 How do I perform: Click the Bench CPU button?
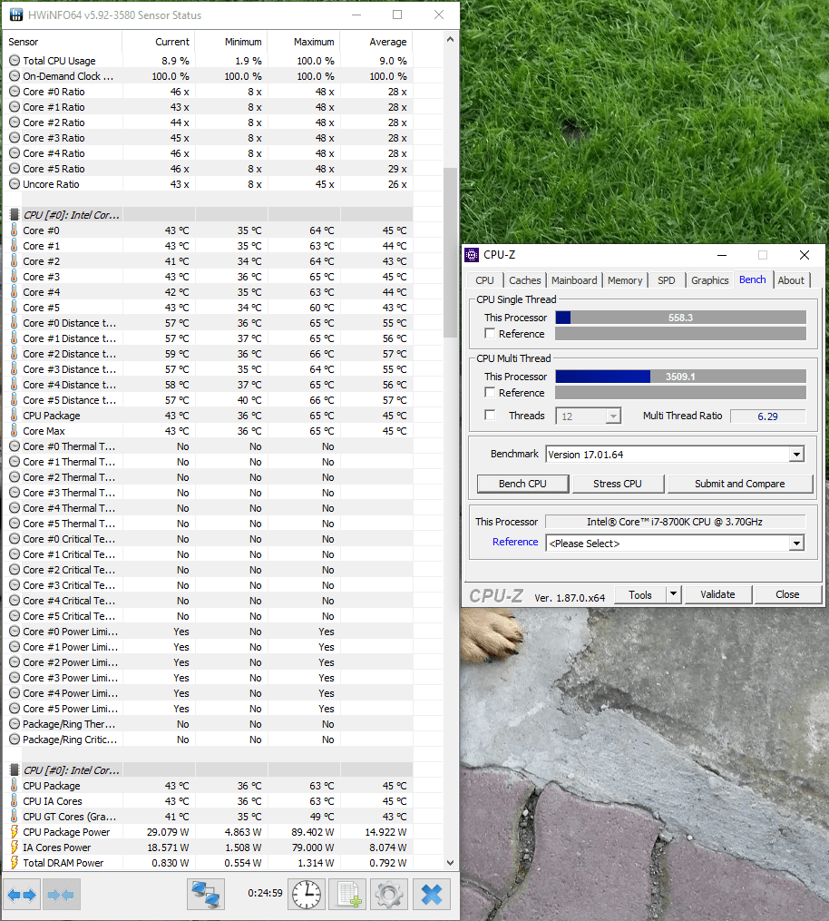522,484
